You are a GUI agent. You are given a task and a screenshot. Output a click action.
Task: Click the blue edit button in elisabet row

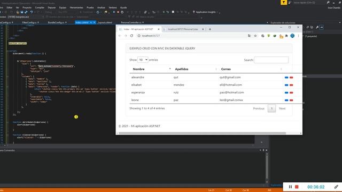(286, 85)
